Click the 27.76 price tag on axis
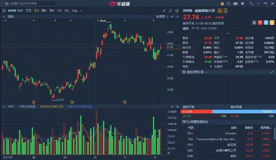The image size is (276, 160). (173, 47)
